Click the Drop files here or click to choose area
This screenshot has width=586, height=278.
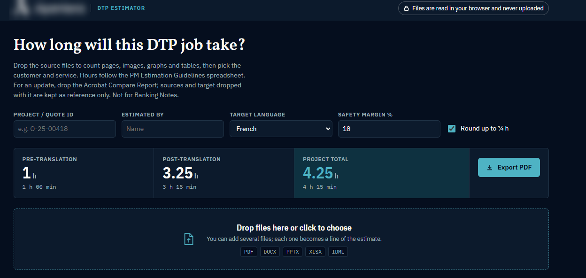tap(281, 239)
